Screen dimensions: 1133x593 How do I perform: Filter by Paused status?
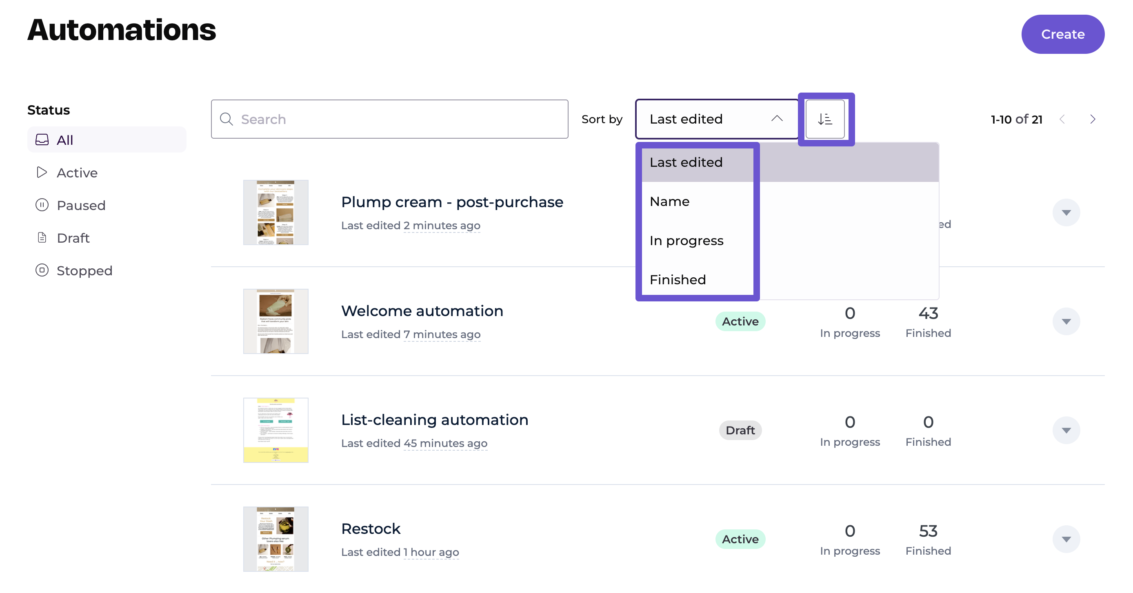click(x=80, y=205)
